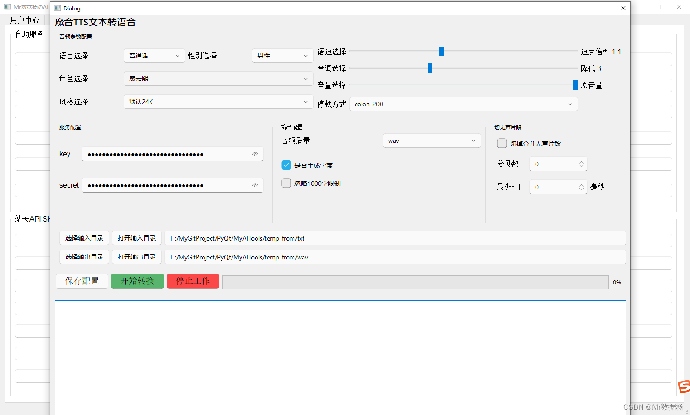The width and height of the screenshot is (690, 415).
Task: Click the 最少时间 number field
Action: pos(558,187)
